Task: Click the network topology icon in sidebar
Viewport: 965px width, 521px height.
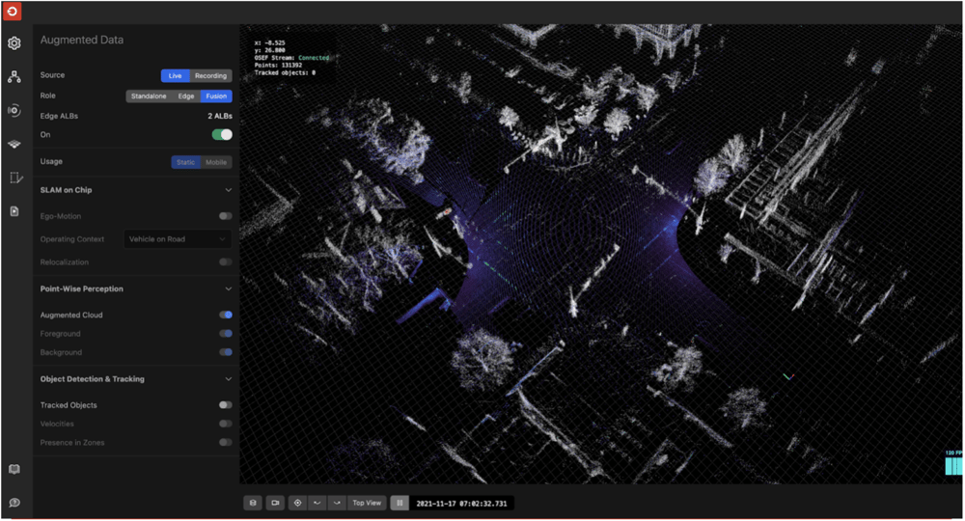Action: (14, 76)
